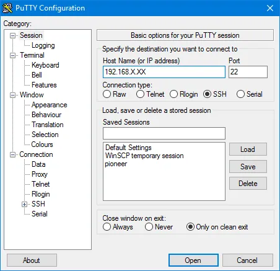
Task: Open the Window category
Action: [x=32, y=95]
